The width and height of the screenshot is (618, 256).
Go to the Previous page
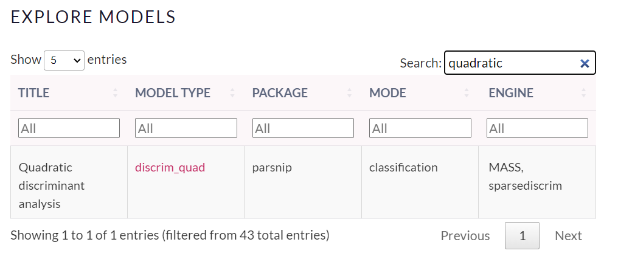point(465,236)
